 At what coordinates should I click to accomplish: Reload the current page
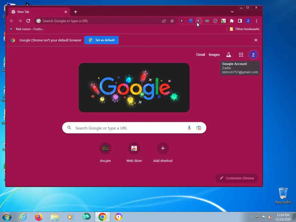(x=28, y=21)
